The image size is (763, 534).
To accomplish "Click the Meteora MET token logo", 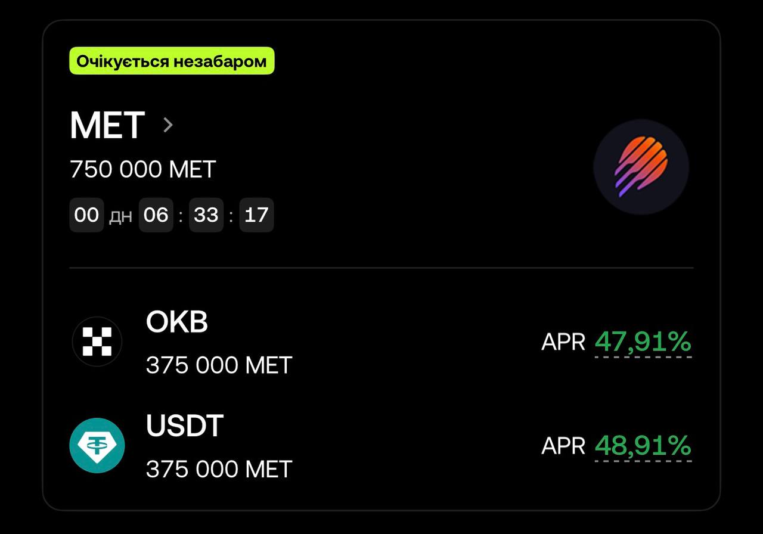I will coord(641,167).
